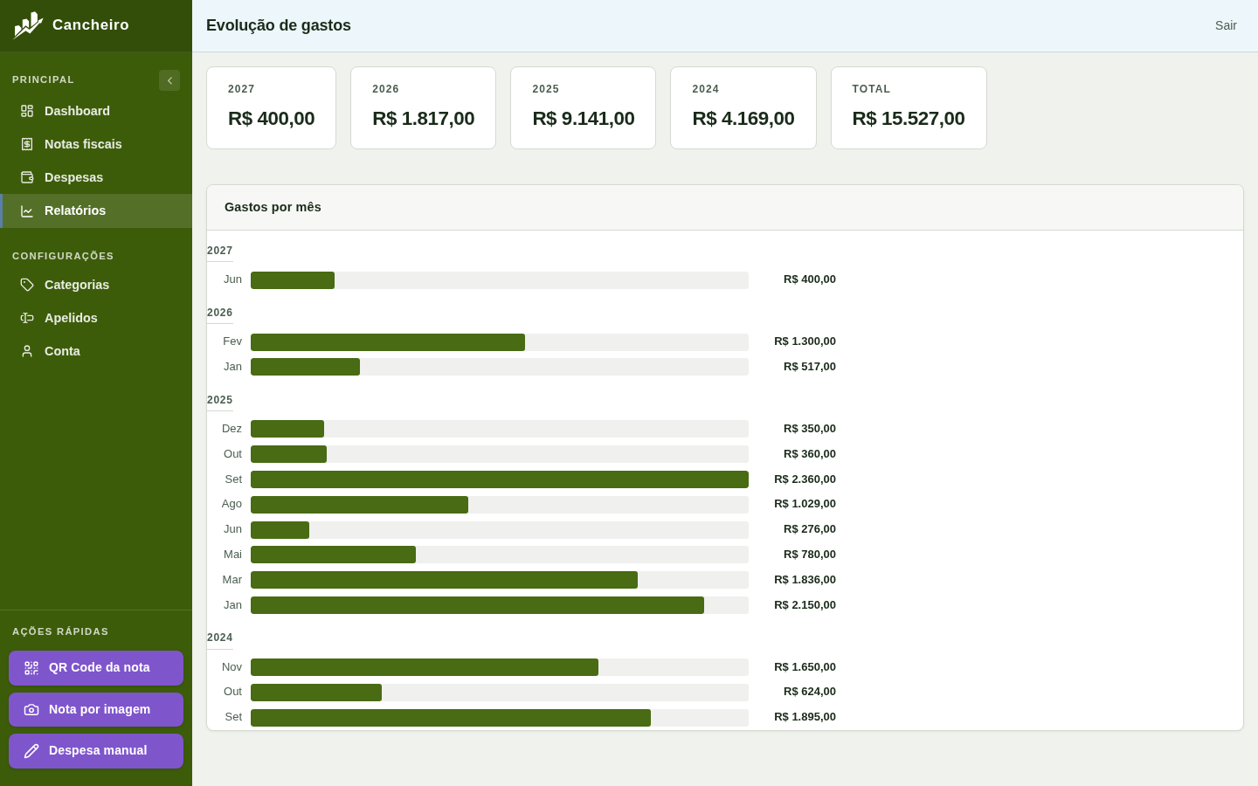Image resolution: width=1258 pixels, height=786 pixels.
Task: Click the Cancheiro logo icon
Action: coord(28,25)
